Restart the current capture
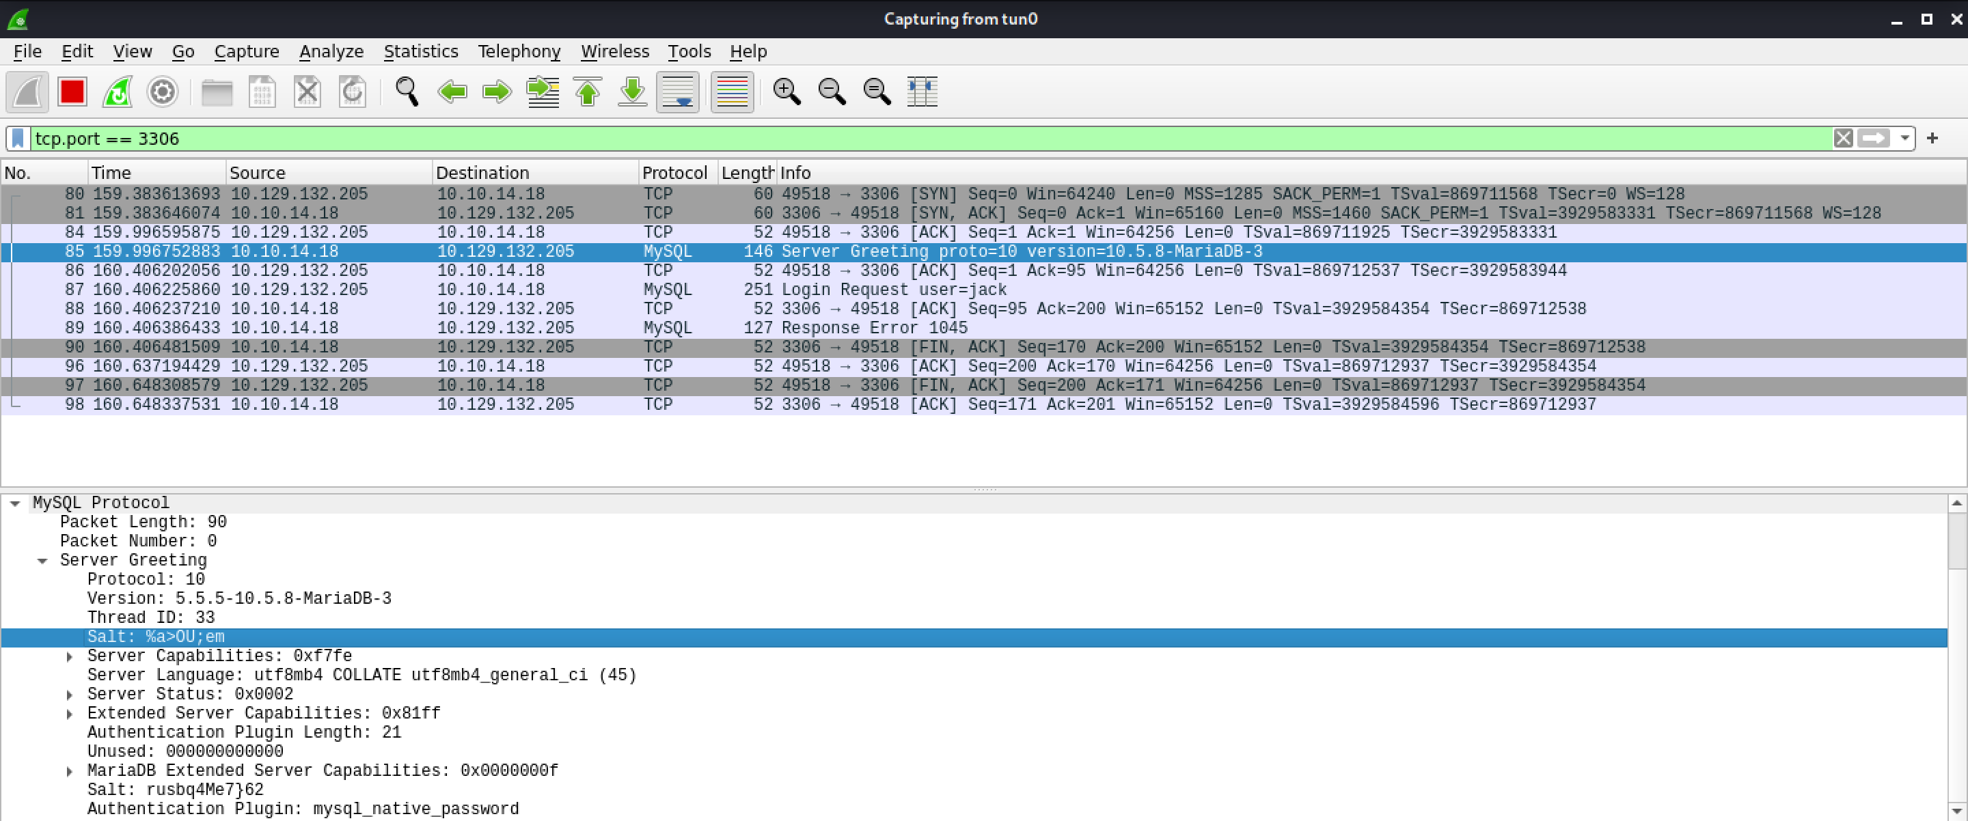Viewport: 1968px width, 821px height. (118, 92)
